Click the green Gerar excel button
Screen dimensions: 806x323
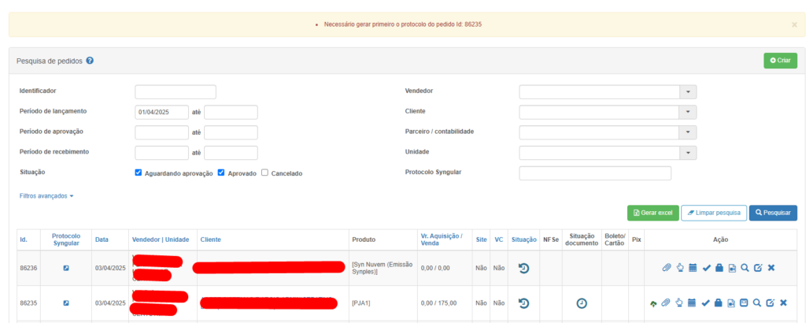pos(653,213)
